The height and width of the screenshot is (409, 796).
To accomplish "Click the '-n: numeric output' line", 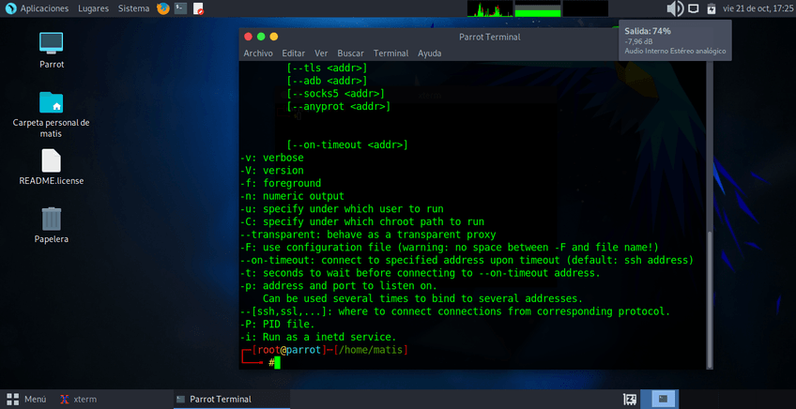I will pyautogui.click(x=292, y=196).
